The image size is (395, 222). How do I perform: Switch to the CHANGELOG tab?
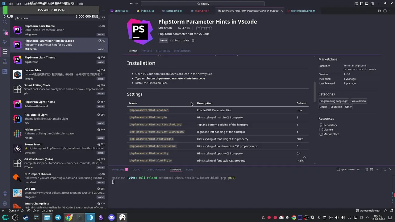click(x=163, y=51)
